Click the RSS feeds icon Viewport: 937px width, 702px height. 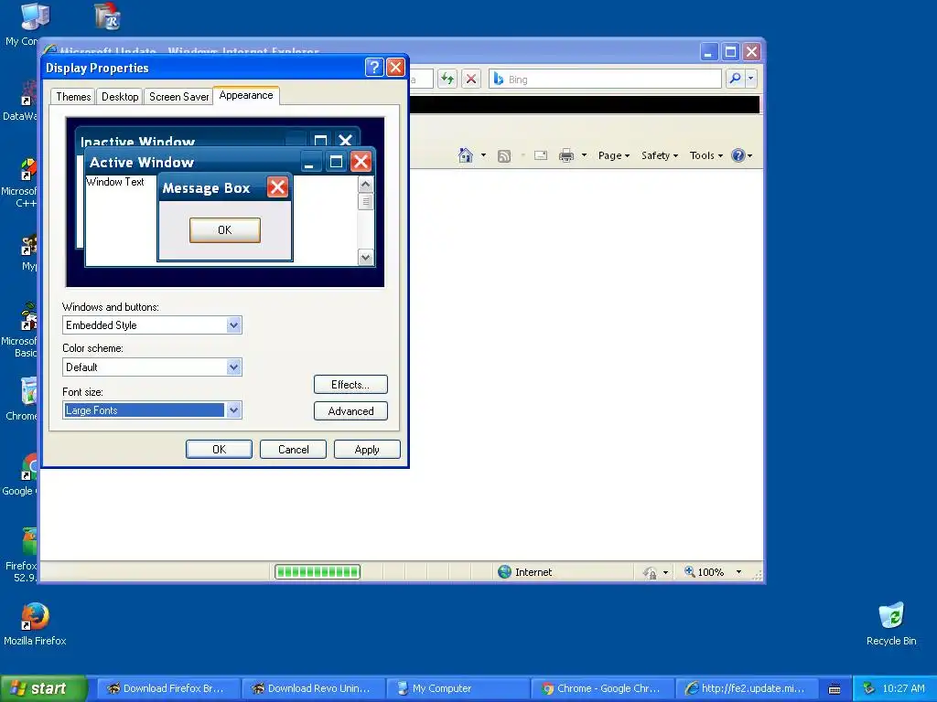click(x=504, y=155)
